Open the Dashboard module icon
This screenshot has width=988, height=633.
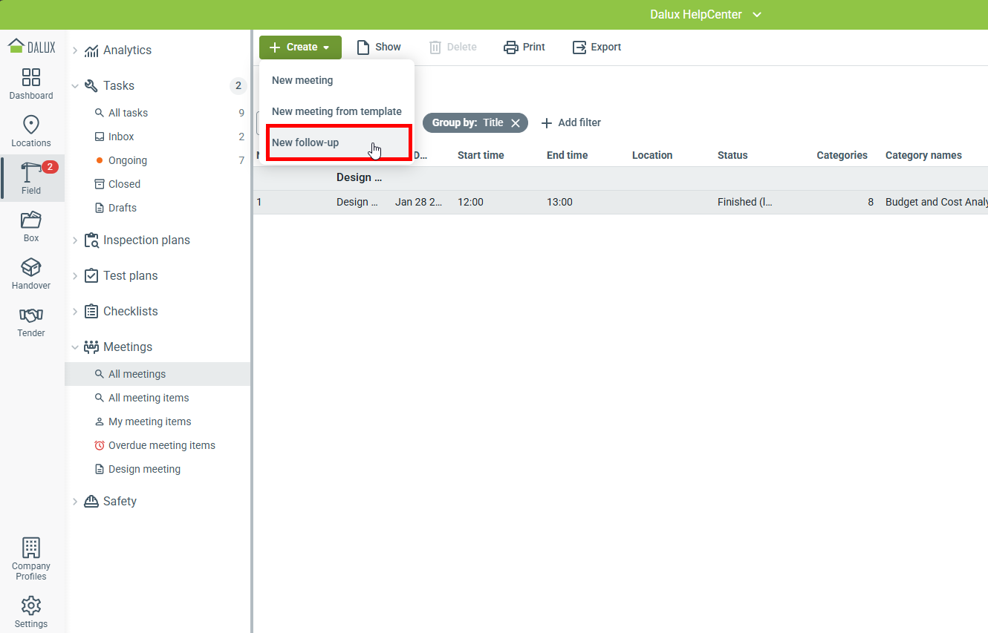[31, 78]
